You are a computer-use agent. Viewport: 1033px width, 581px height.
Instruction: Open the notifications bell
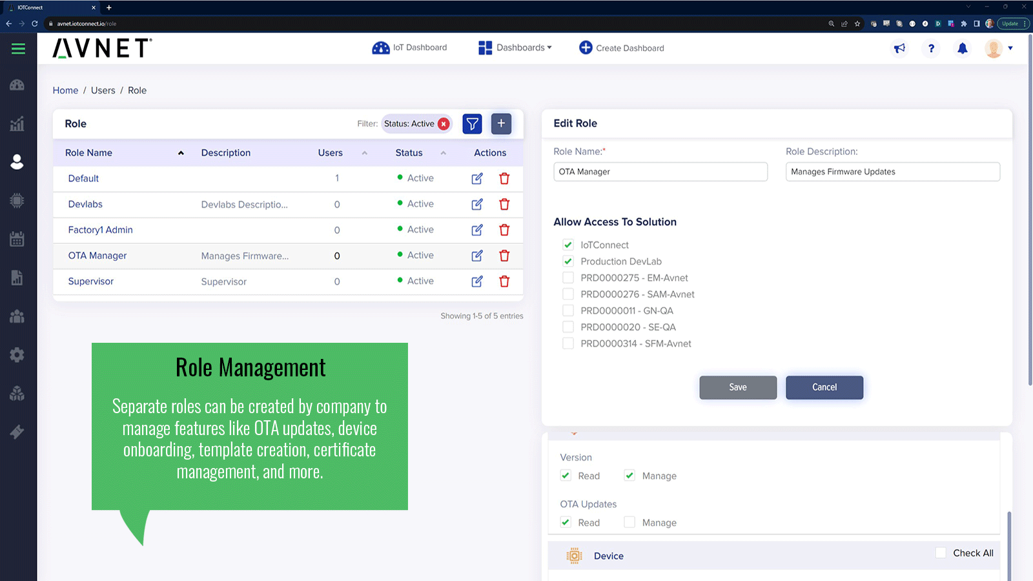coord(962,48)
